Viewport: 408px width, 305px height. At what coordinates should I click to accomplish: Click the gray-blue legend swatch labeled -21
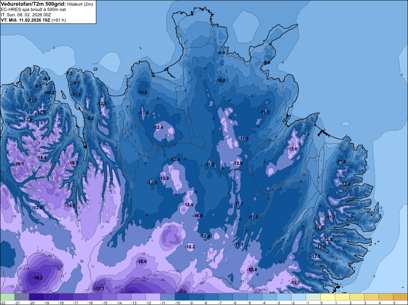(22, 297)
